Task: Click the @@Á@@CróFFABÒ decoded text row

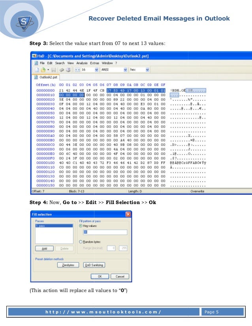Action: click(x=188, y=163)
